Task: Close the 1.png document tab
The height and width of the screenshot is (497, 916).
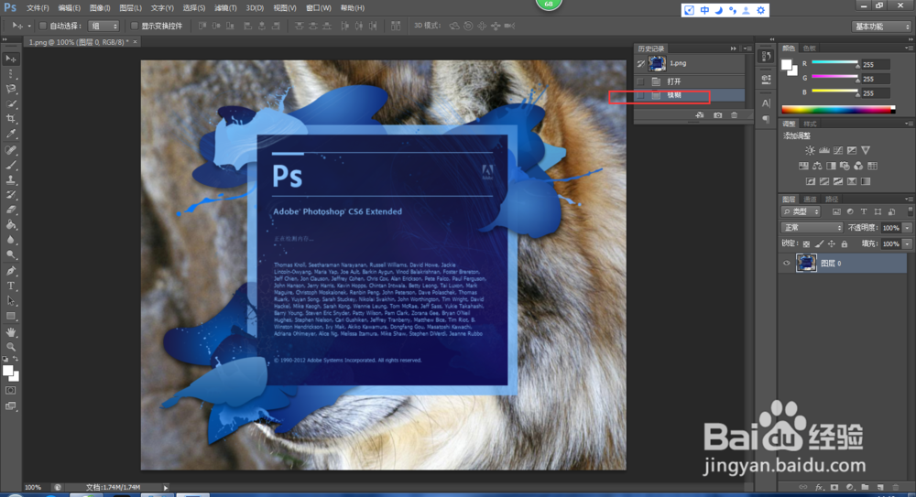Action: pyautogui.click(x=135, y=42)
